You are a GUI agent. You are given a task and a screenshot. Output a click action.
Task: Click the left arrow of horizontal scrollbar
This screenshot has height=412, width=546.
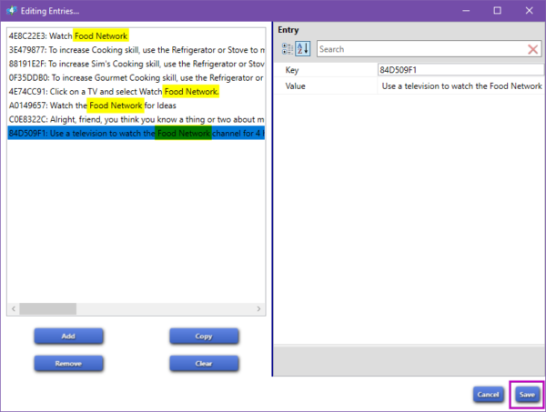[13, 307]
